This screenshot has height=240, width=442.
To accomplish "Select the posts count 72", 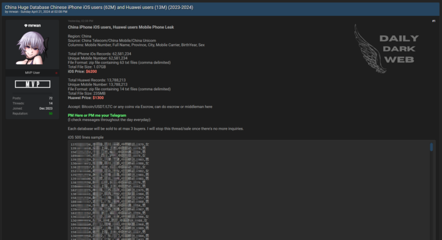I will [x=51, y=98].
